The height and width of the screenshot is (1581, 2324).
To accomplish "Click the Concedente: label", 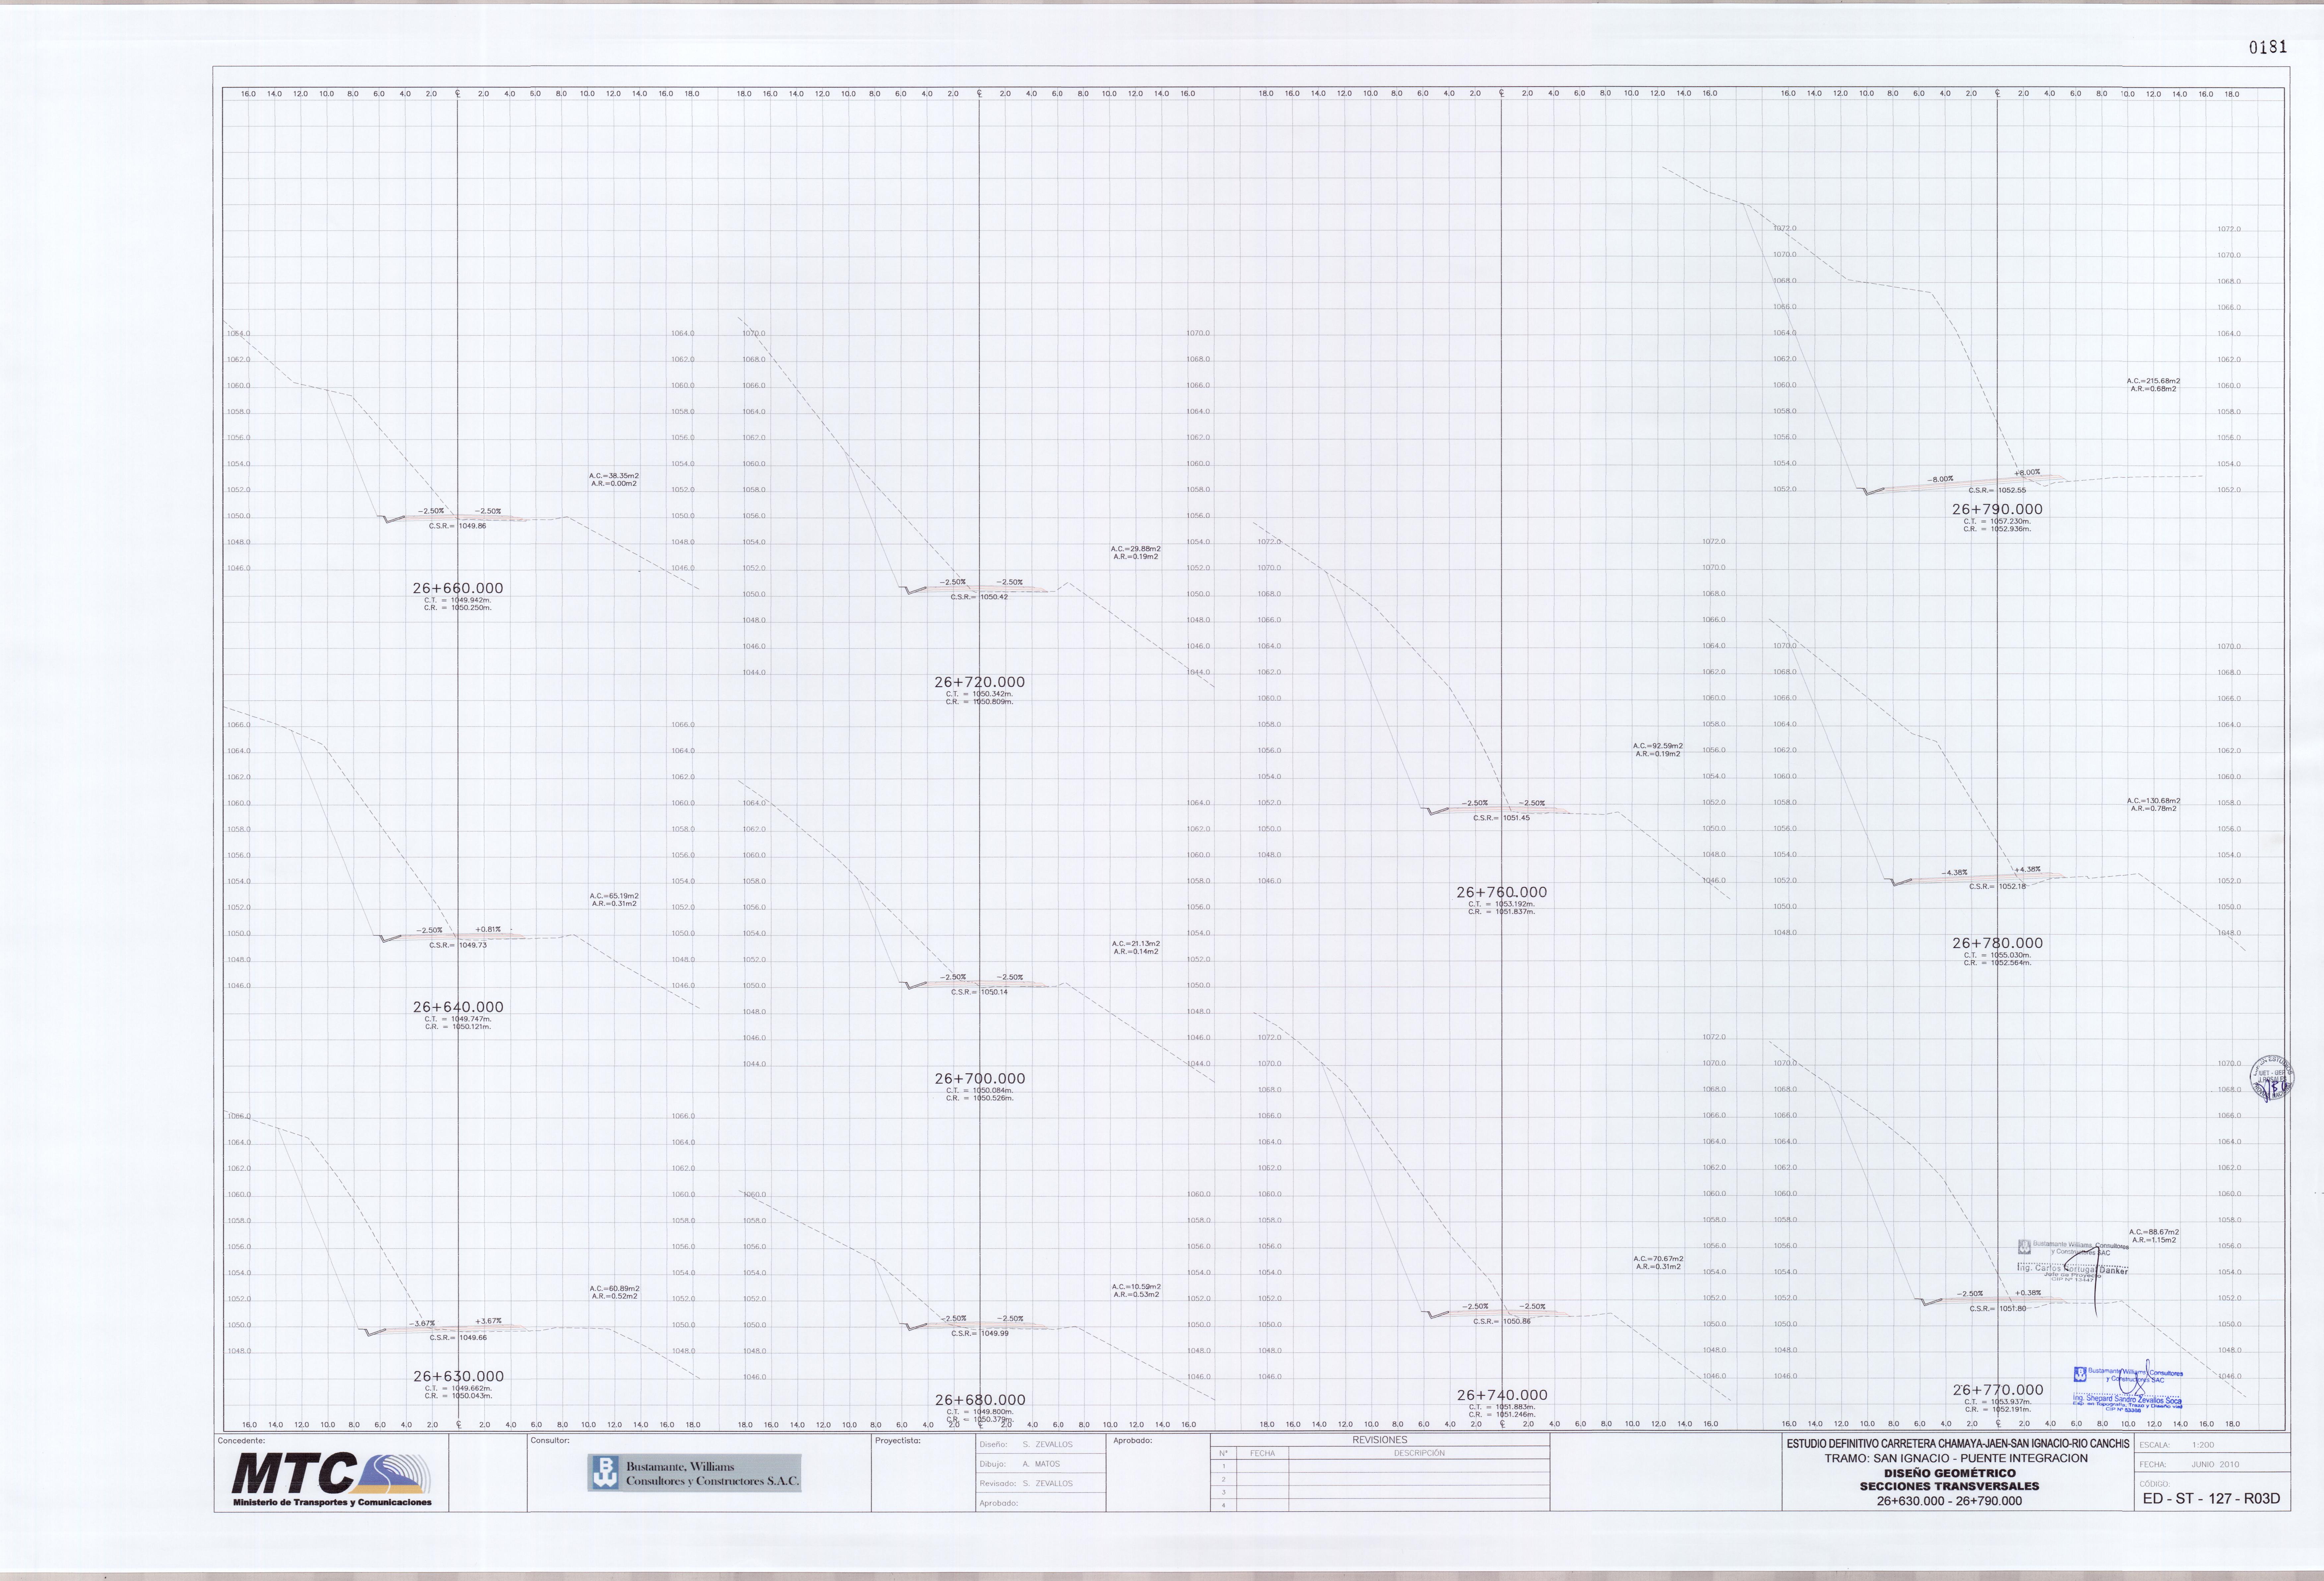I will pos(241,1441).
